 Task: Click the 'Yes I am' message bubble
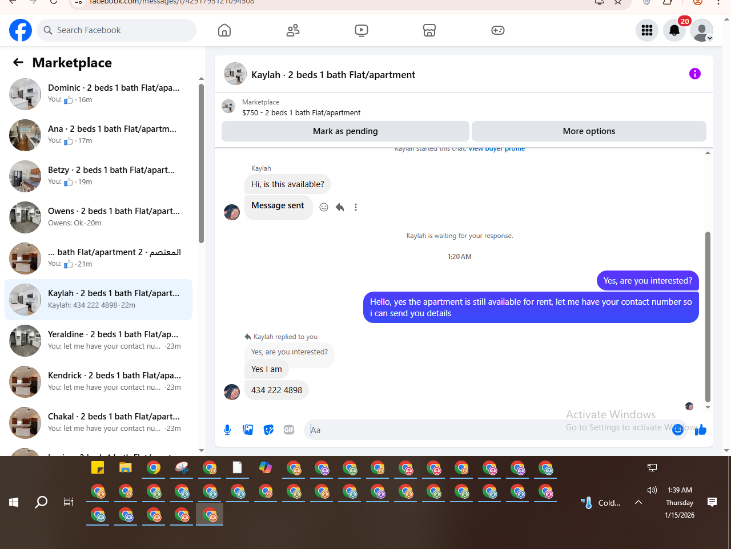267,369
